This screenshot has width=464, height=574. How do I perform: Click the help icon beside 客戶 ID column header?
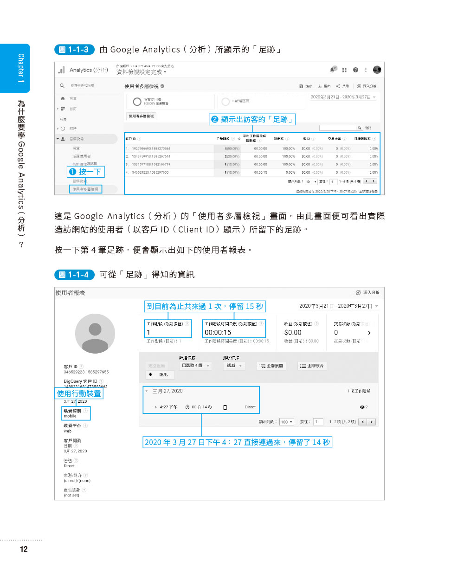tap(139, 139)
